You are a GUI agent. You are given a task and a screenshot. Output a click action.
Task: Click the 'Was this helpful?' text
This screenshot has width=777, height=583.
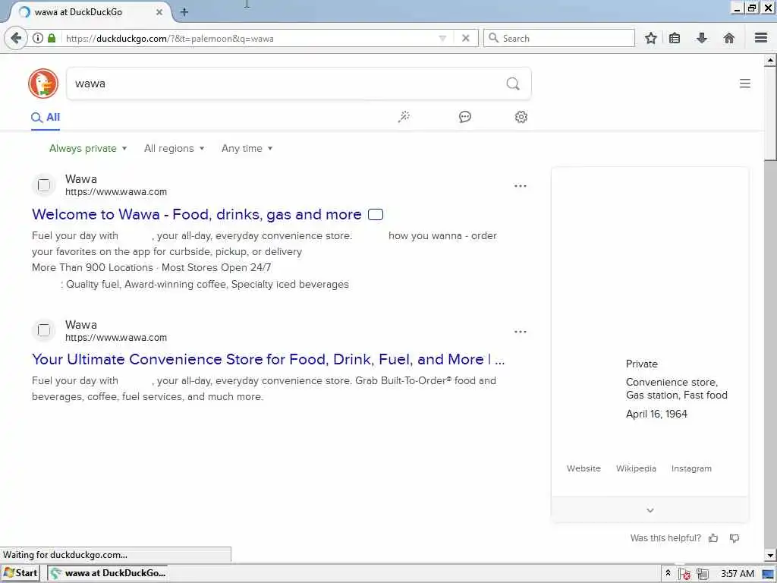click(665, 538)
